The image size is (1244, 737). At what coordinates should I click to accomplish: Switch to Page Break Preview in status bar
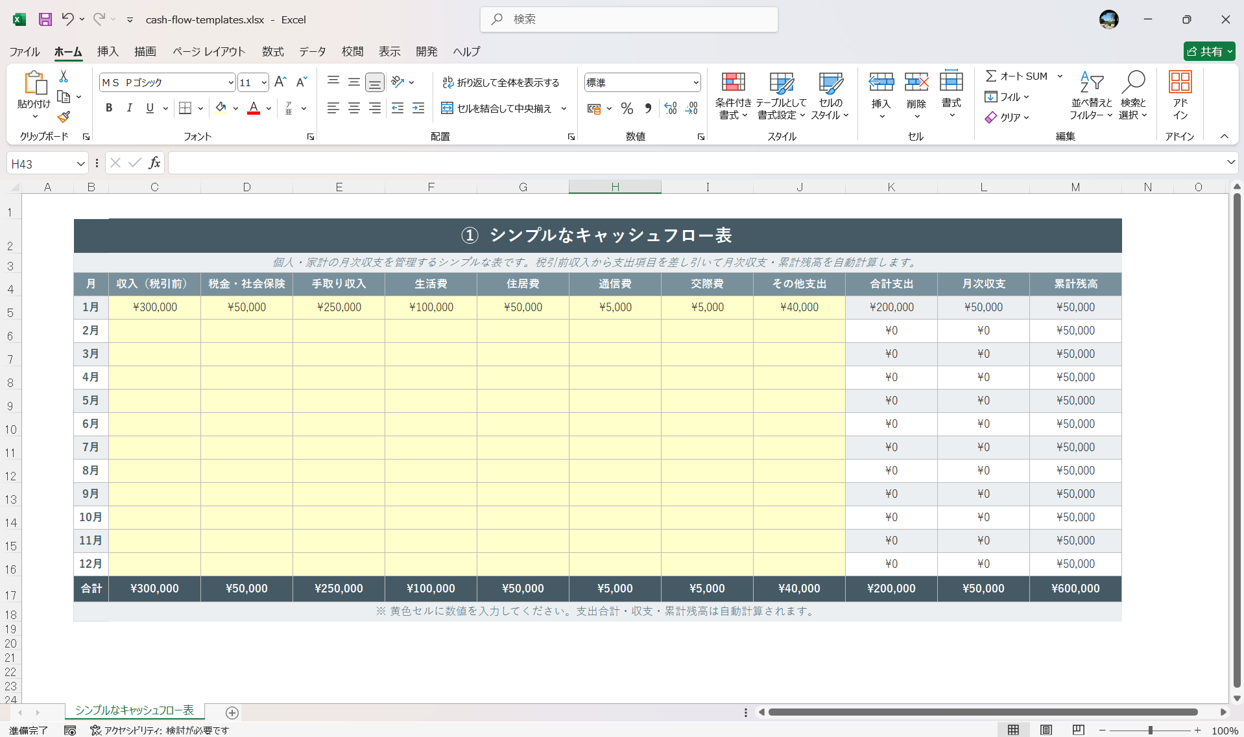tap(1079, 731)
